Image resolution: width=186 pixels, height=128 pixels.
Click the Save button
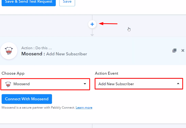[67, 2]
